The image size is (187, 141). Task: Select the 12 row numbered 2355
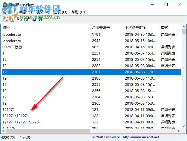(91, 85)
